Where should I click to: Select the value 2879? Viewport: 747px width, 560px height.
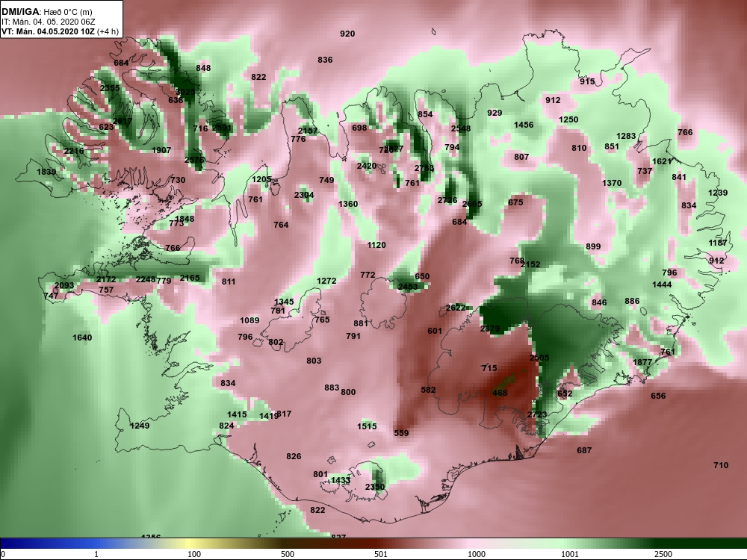(490, 329)
